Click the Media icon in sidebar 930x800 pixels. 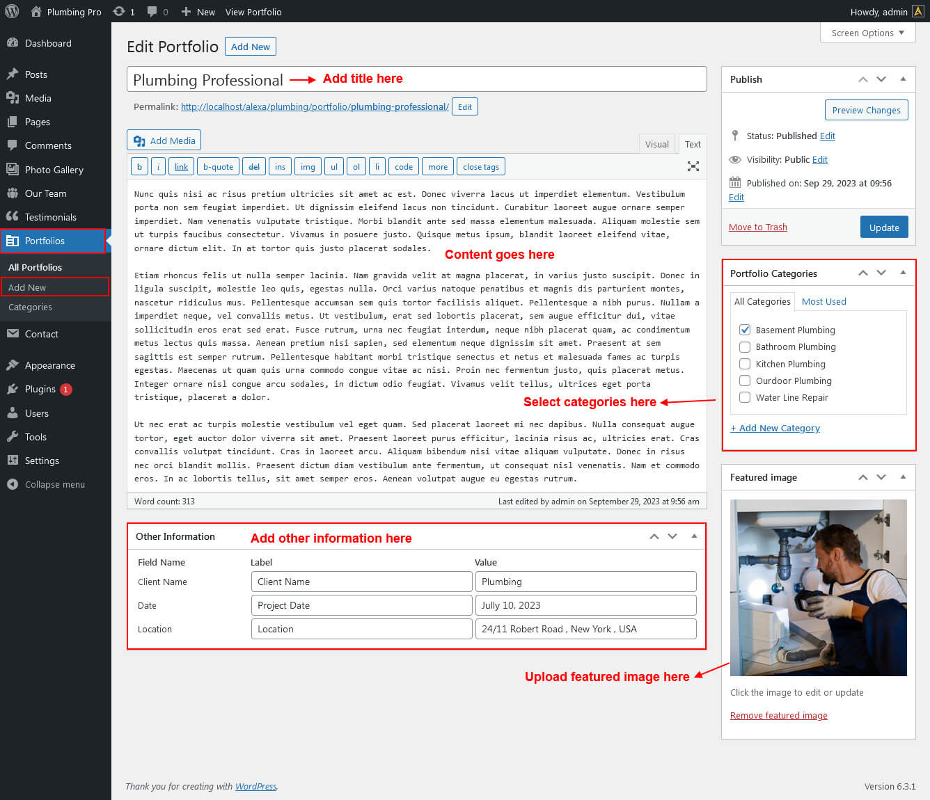(x=13, y=97)
